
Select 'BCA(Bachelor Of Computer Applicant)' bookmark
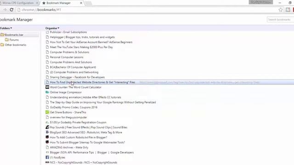[x=73, y=67]
